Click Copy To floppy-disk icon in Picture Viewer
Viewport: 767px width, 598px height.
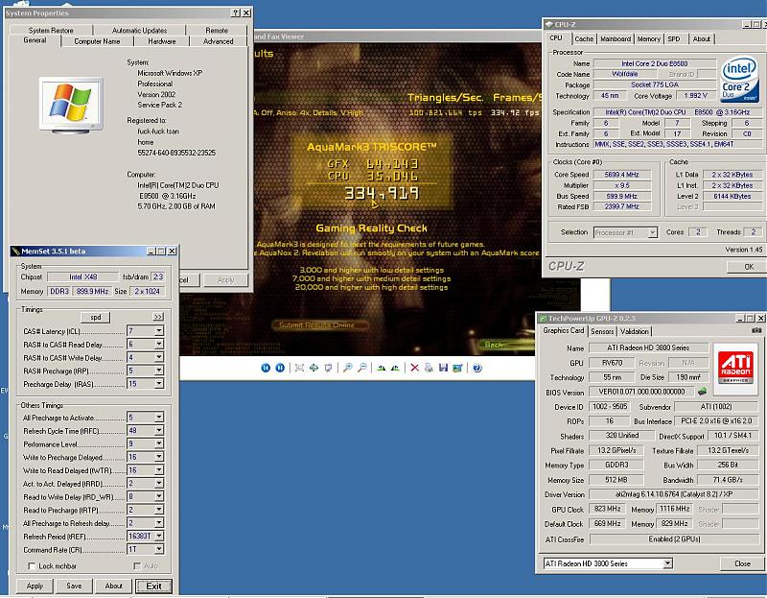(x=443, y=368)
